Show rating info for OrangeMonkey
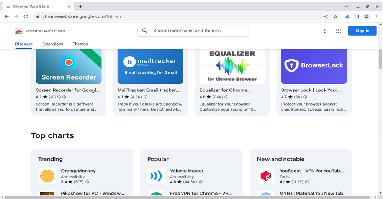This screenshot has width=383, height=199. (x=87, y=182)
